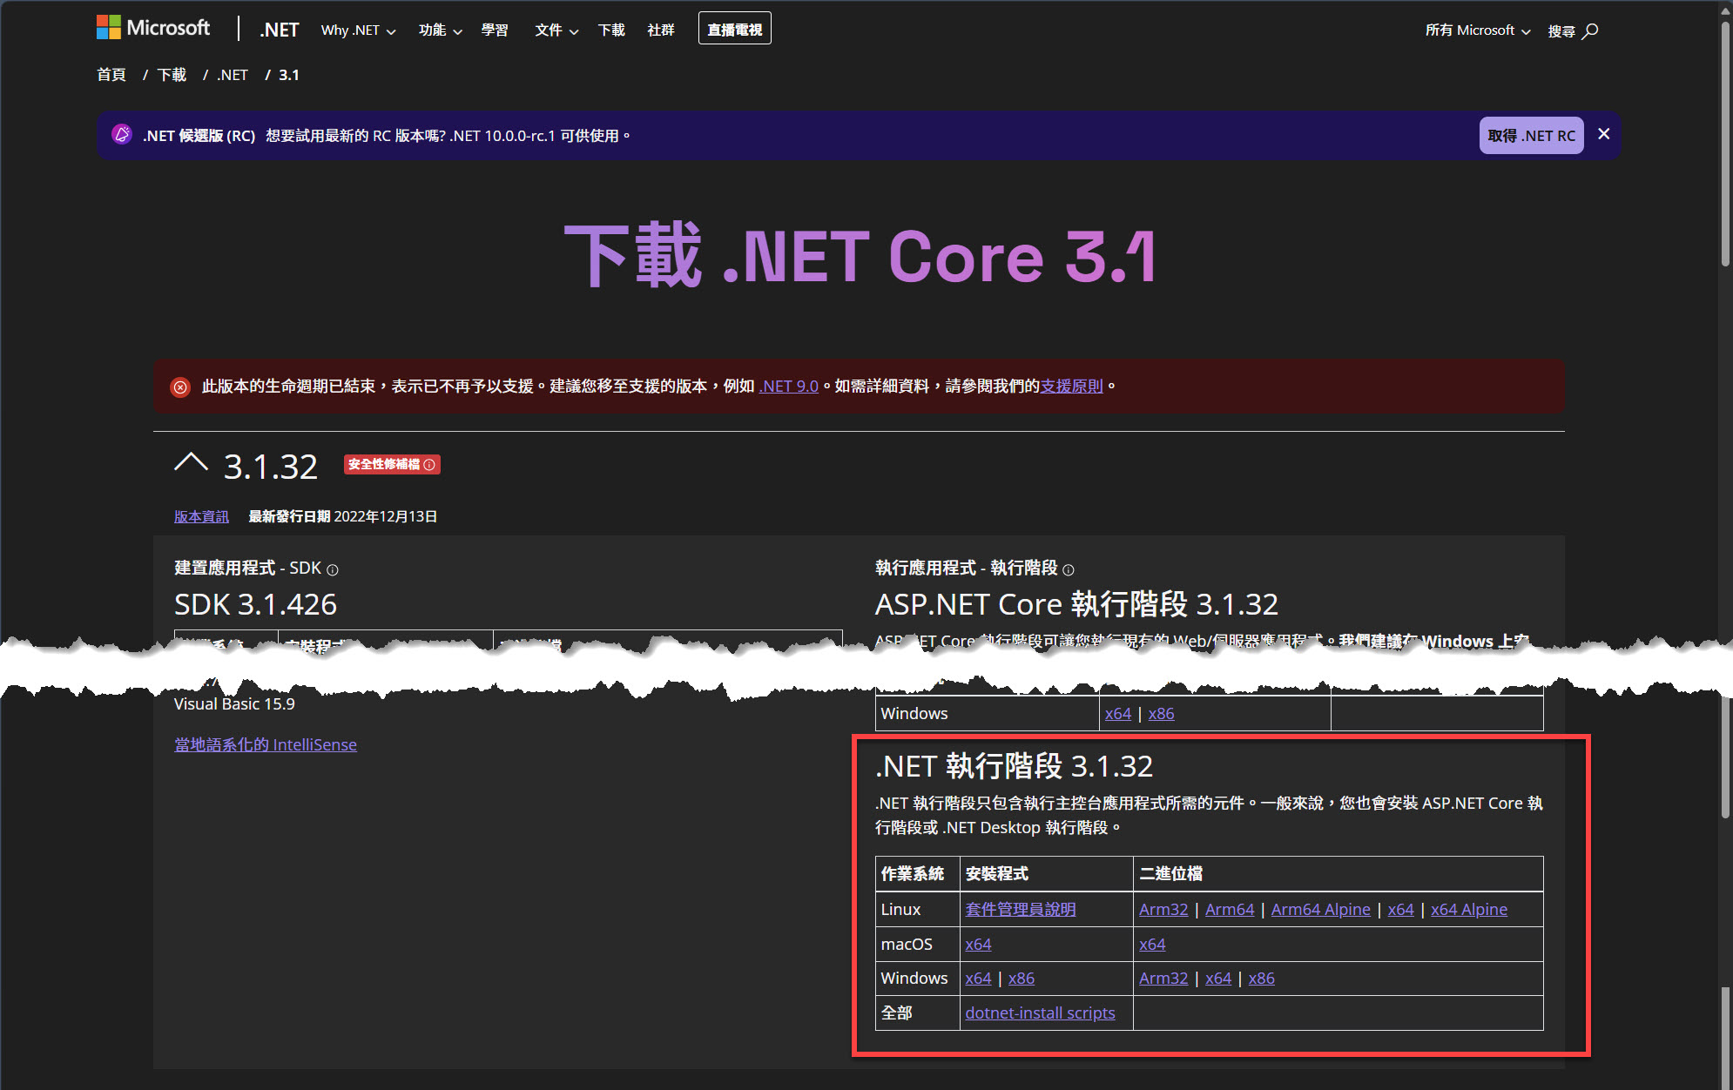Viewport: 1733px width, 1090px height.
Task: Expand the 功能 menu
Action: click(440, 30)
